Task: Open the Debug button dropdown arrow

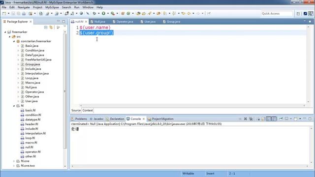Action: click(x=98, y=13)
